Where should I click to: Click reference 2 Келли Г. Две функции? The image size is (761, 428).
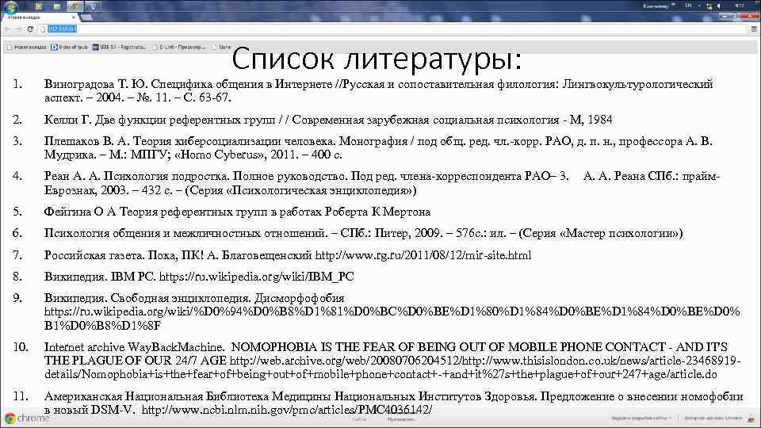[328, 120]
